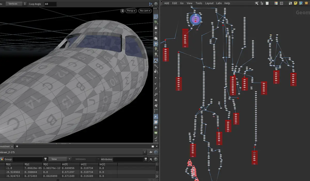Toggle the headlight bulb icon in viewport sidebar
Viewport: 310px width, 181px height.
156,44
